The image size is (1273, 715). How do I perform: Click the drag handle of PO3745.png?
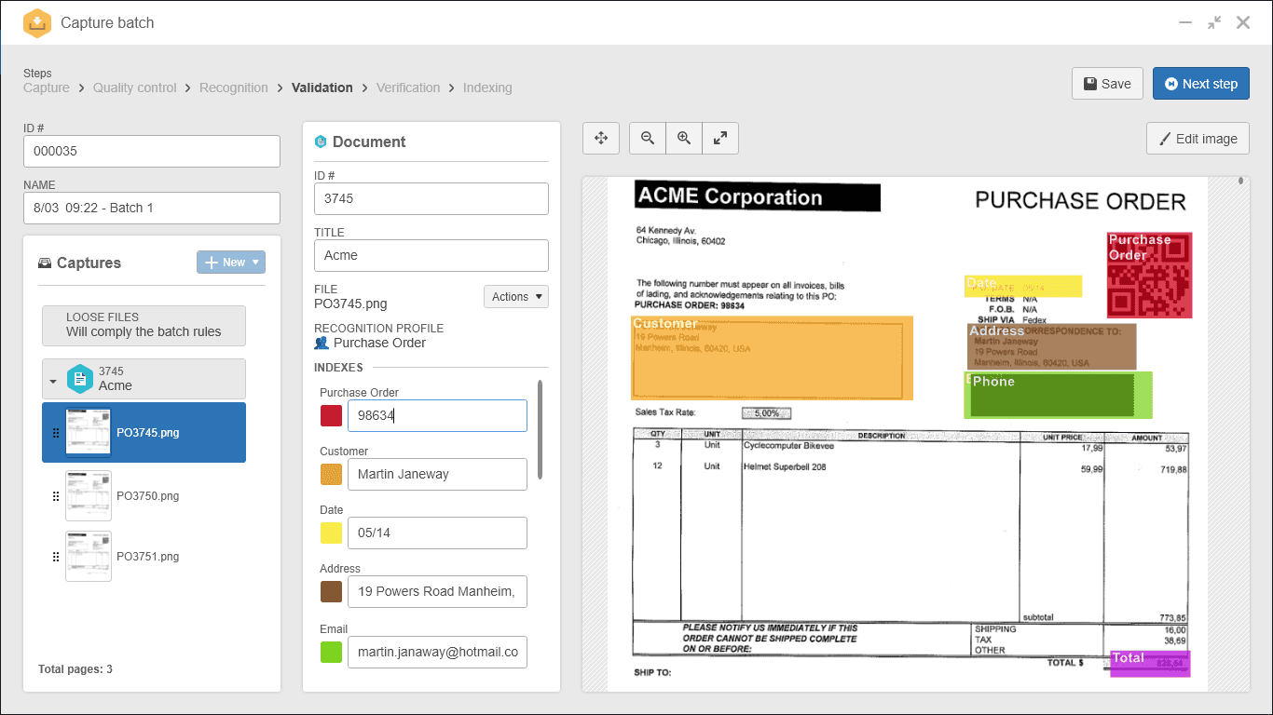[55, 433]
